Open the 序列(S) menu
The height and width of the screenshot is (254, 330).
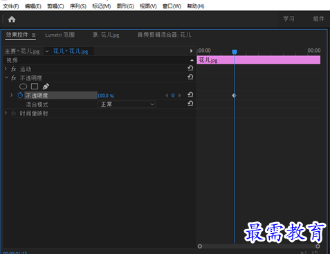point(78,6)
